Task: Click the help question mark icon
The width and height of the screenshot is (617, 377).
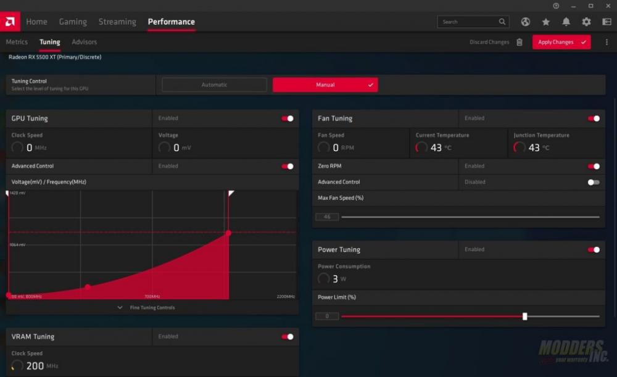Action: click(556, 6)
